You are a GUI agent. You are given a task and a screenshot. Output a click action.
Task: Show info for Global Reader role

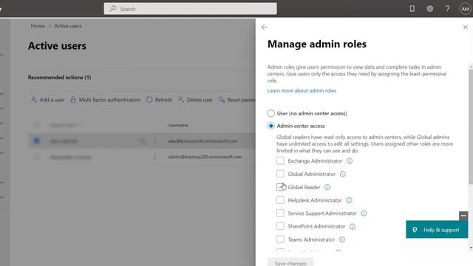[x=327, y=187]
